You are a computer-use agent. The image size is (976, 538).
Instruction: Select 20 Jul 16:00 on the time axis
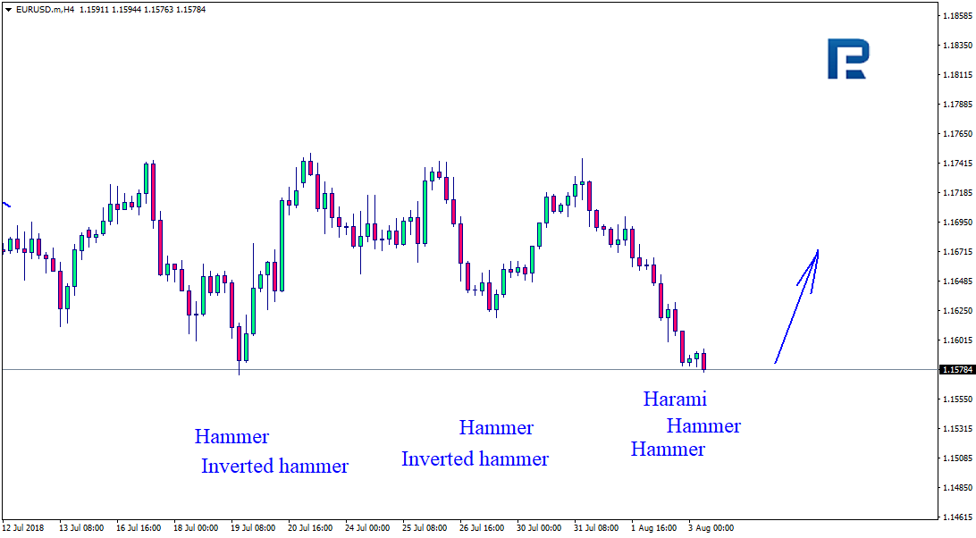[x=310, y=528]
